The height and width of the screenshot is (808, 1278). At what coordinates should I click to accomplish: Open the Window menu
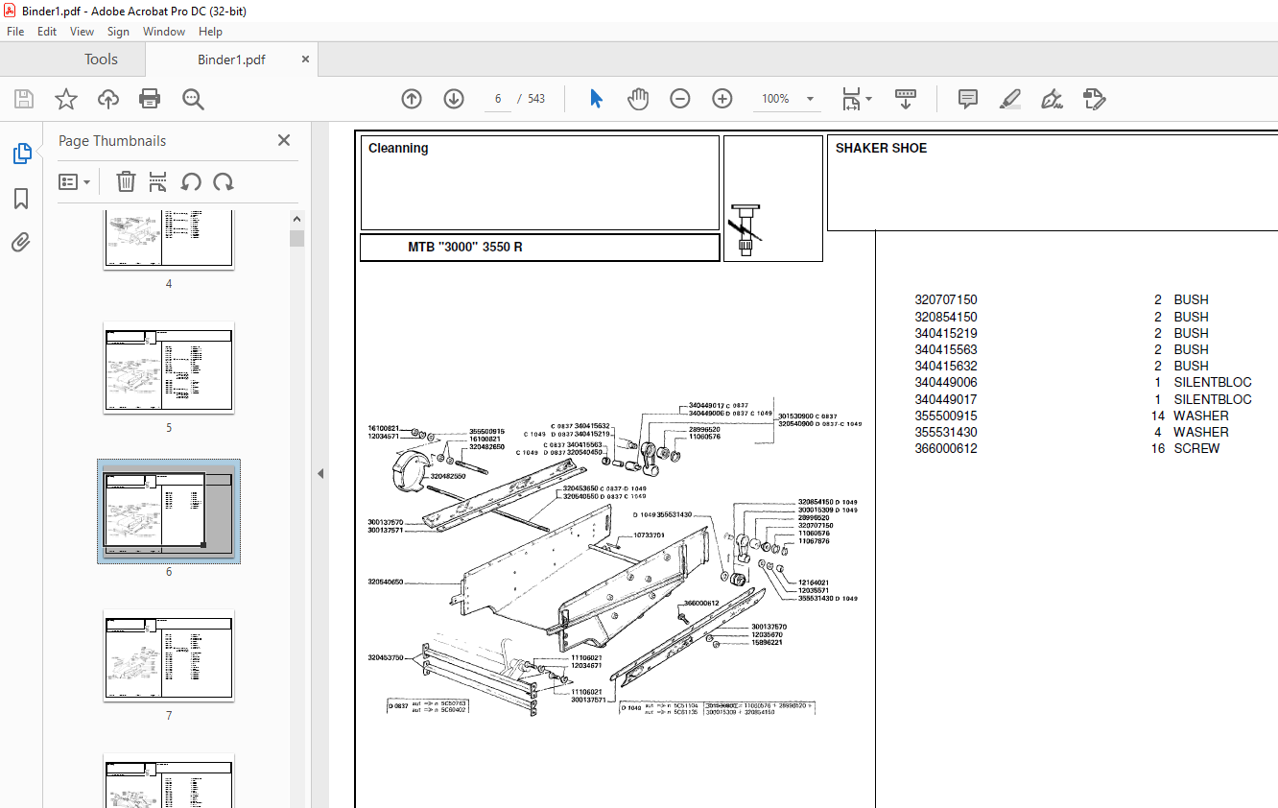164,32
